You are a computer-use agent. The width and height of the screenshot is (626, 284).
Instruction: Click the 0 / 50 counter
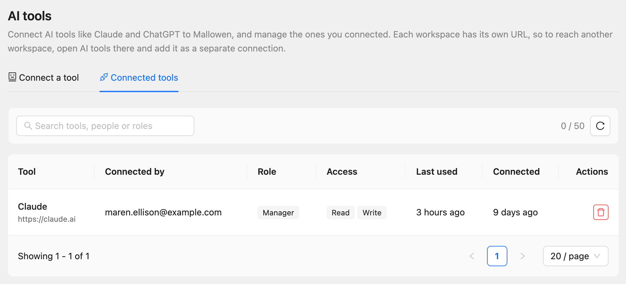(573, 126)
